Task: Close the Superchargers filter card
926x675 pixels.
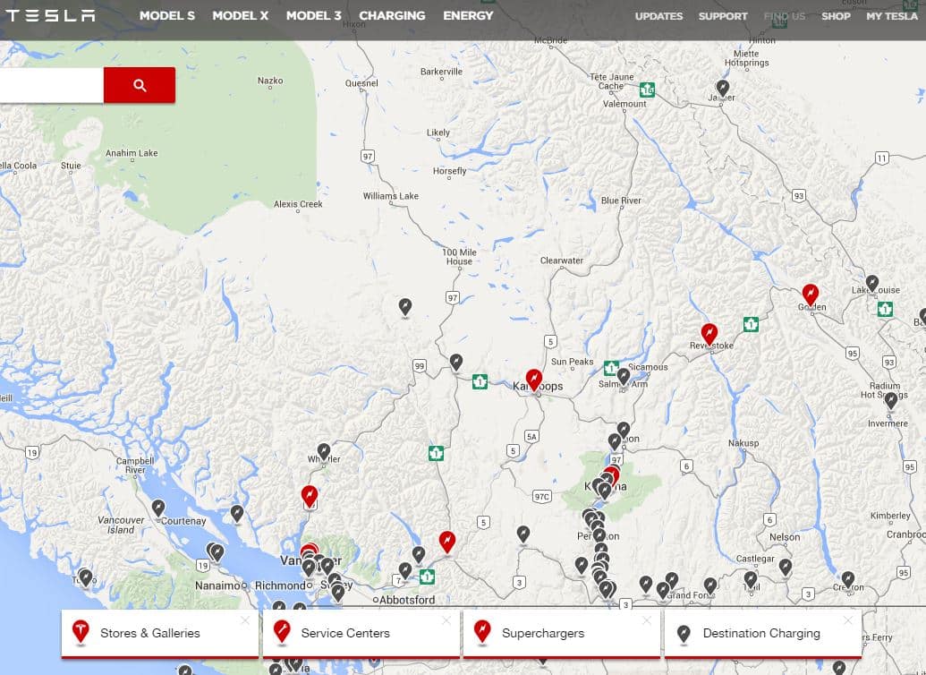Action: (647, 620)
